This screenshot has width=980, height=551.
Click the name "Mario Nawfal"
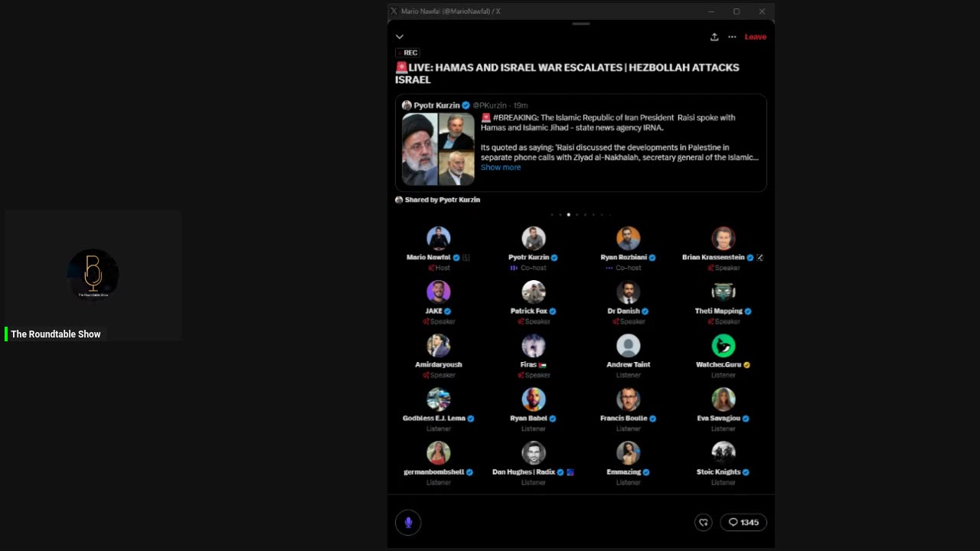pyautogui.click(x=429, y=258)
